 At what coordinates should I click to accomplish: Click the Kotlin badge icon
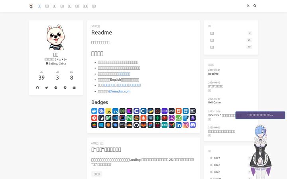[x=130, y=111]
